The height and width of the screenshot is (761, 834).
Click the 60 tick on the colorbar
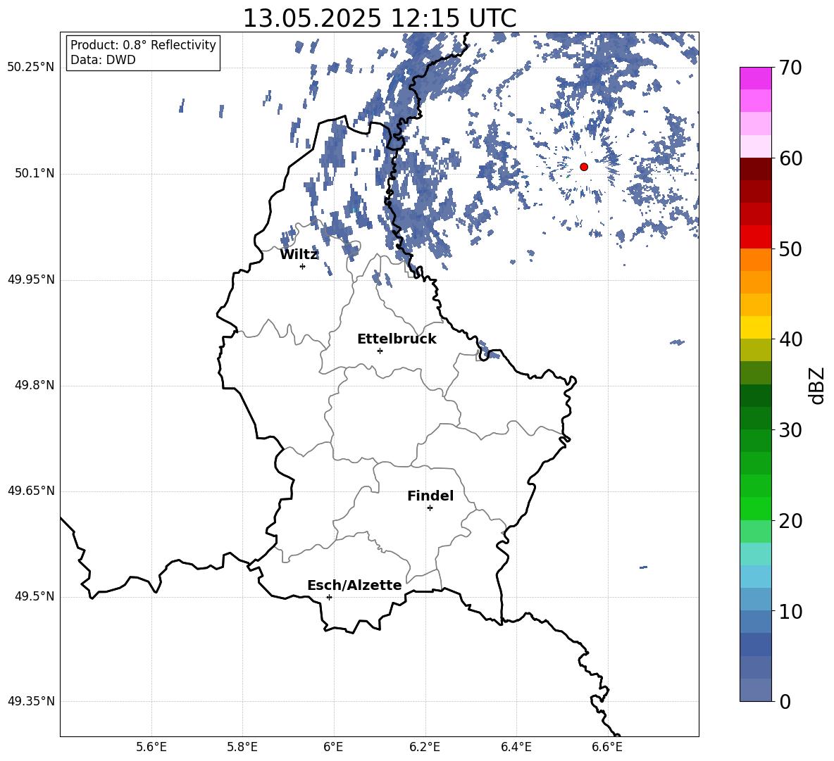coord(790,158)
